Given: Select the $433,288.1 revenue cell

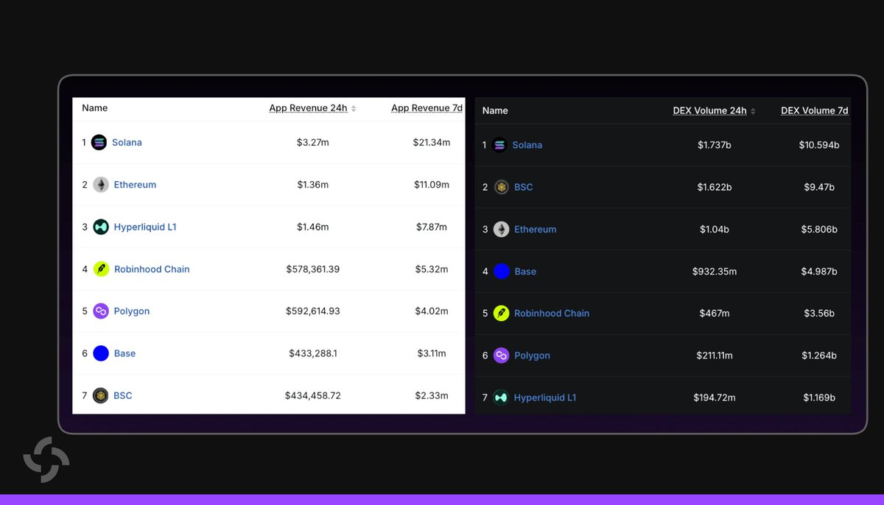Looking at the screenshot, I should (x=313, y=353).
